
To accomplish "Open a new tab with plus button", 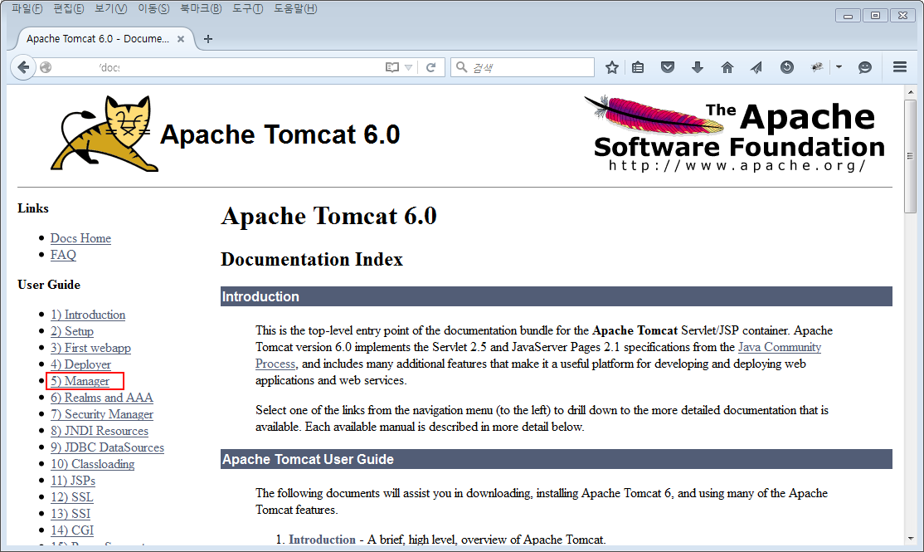I will 207,39.
